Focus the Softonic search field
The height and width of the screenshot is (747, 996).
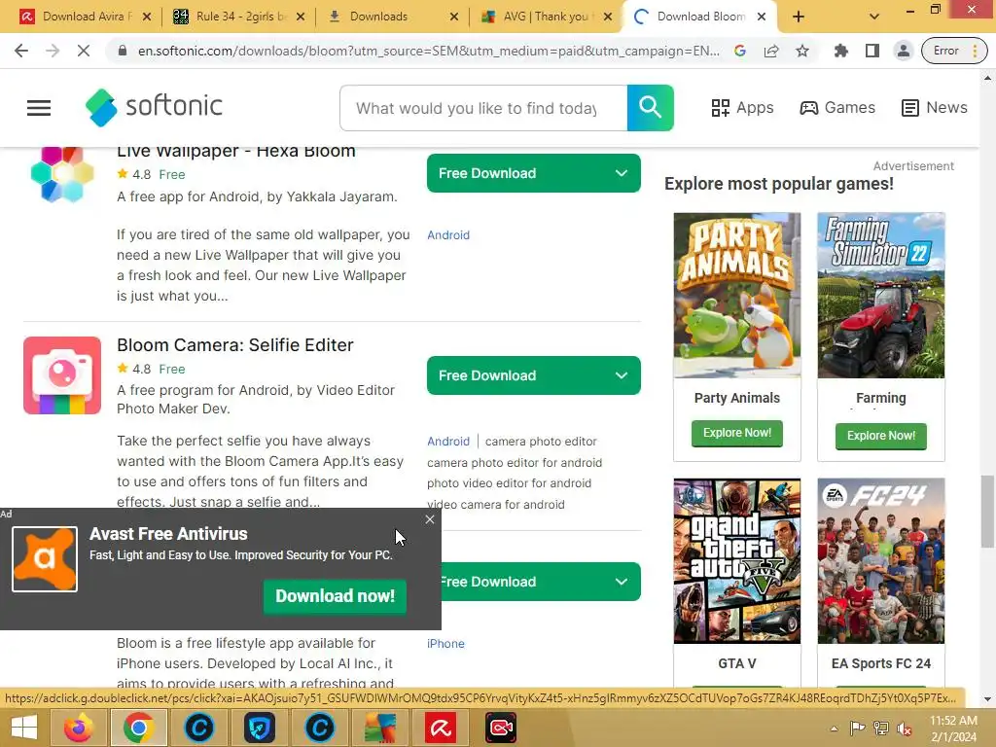click(x=483, y=108)
